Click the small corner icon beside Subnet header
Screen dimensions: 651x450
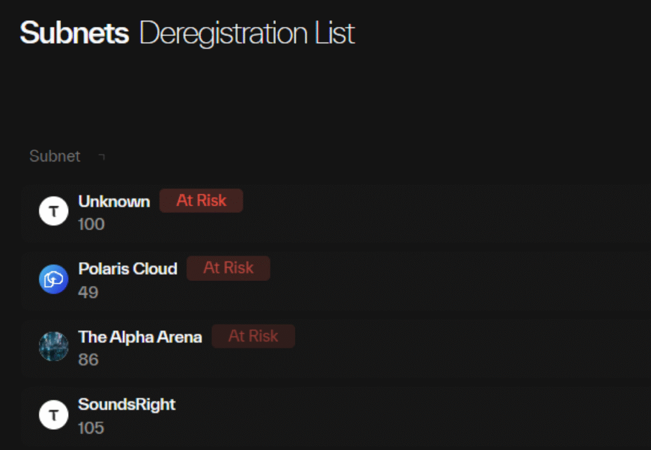tap(102, 156)
